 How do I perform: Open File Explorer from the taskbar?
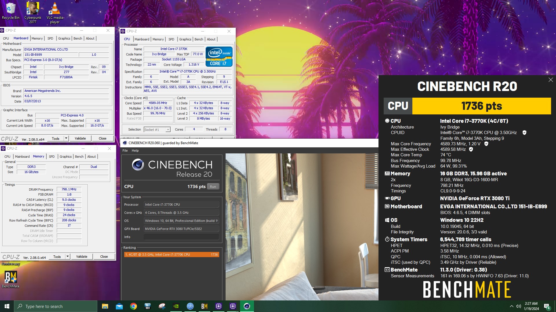tap(105, 306)
